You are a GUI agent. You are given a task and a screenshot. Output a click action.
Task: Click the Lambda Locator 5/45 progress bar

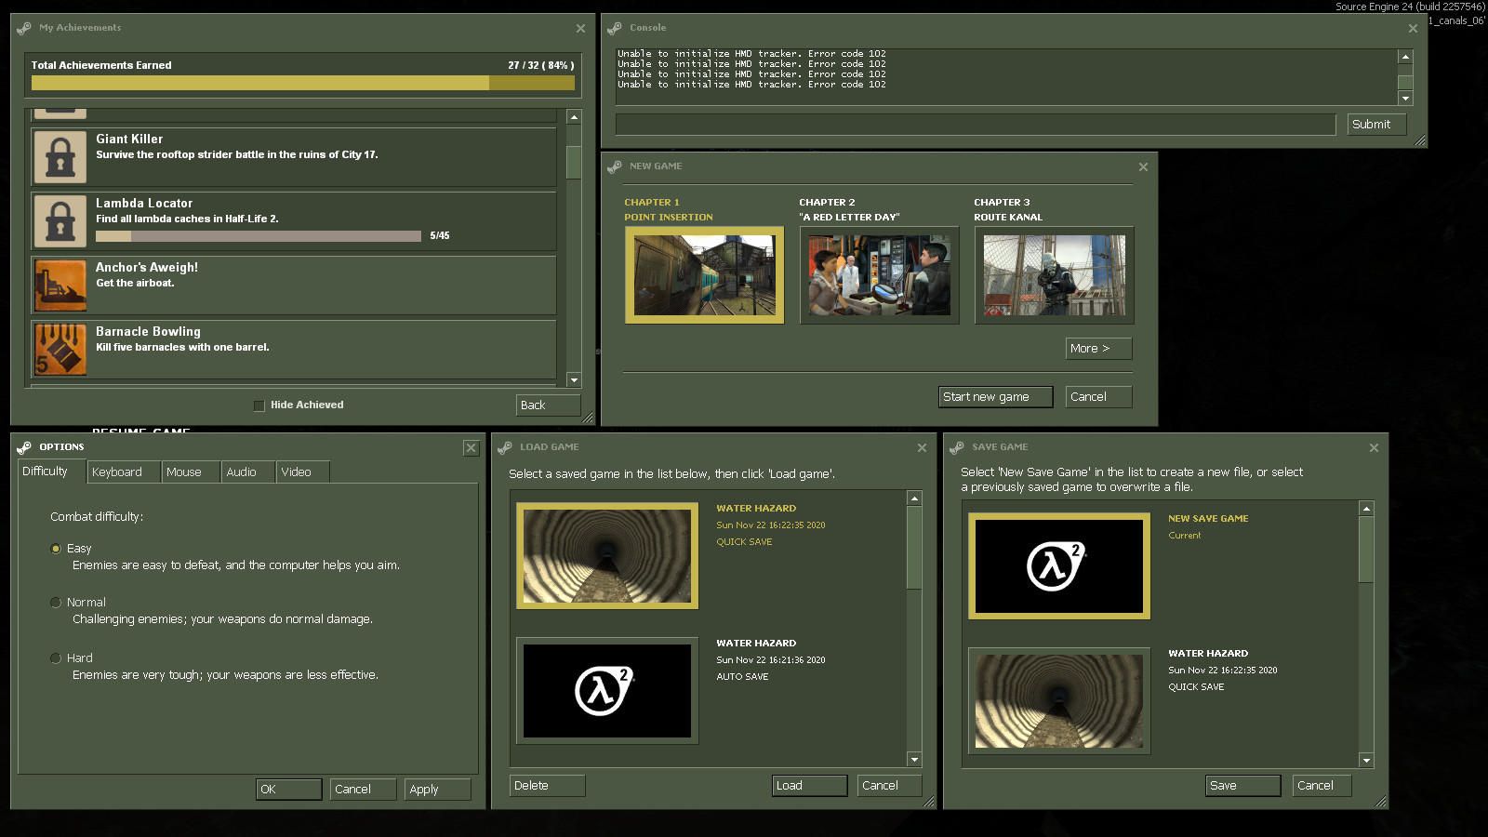click(x=258, y=236)
